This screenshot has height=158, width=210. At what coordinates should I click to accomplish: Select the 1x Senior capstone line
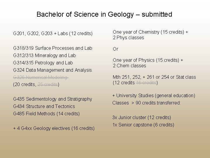[143, 125]
